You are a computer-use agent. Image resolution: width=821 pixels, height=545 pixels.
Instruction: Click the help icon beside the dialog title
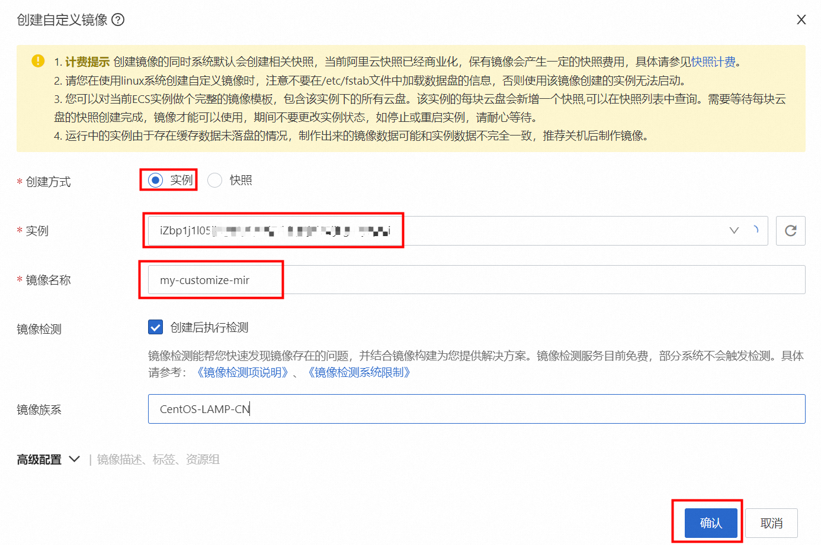[x=118, y=20]
